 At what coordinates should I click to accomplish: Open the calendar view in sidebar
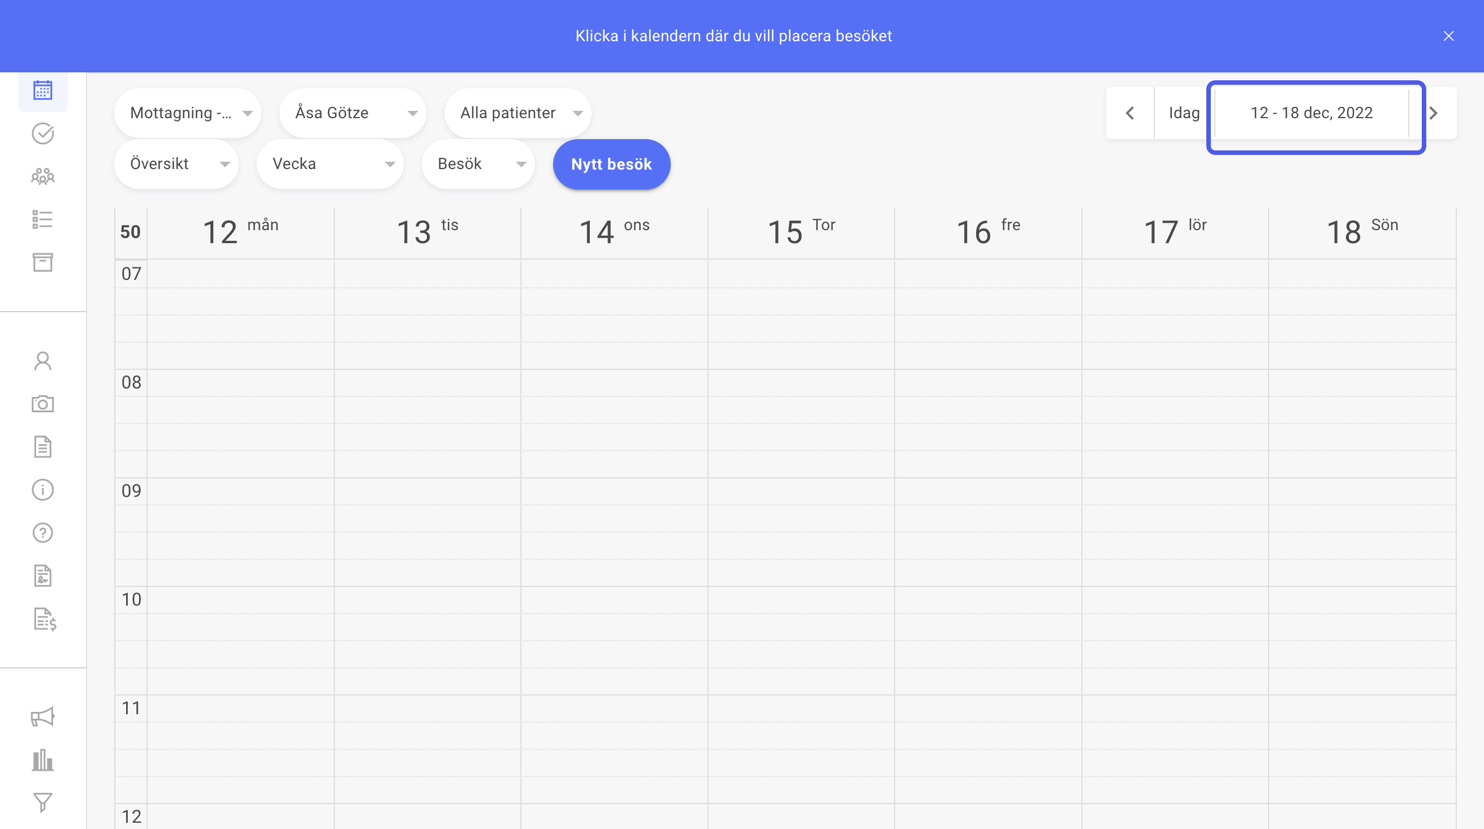(42, 90)
